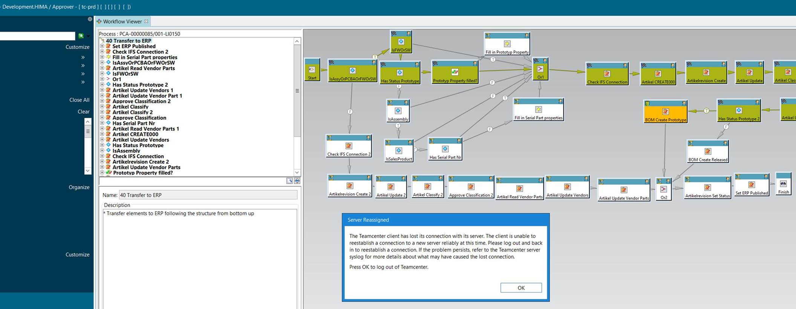Select the Finish node in the workflow

[x=783, y=184]
